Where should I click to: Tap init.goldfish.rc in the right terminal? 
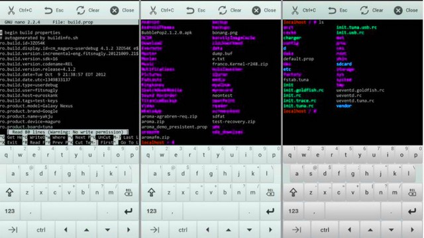[303, 90]
